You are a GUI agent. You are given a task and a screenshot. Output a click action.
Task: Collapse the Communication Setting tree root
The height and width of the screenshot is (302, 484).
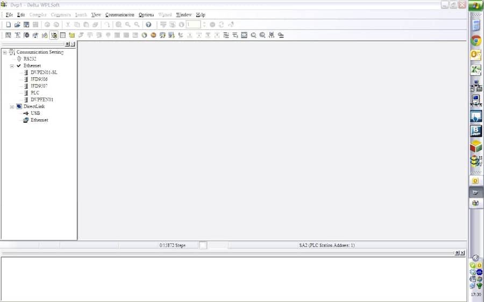coord(5,53)
